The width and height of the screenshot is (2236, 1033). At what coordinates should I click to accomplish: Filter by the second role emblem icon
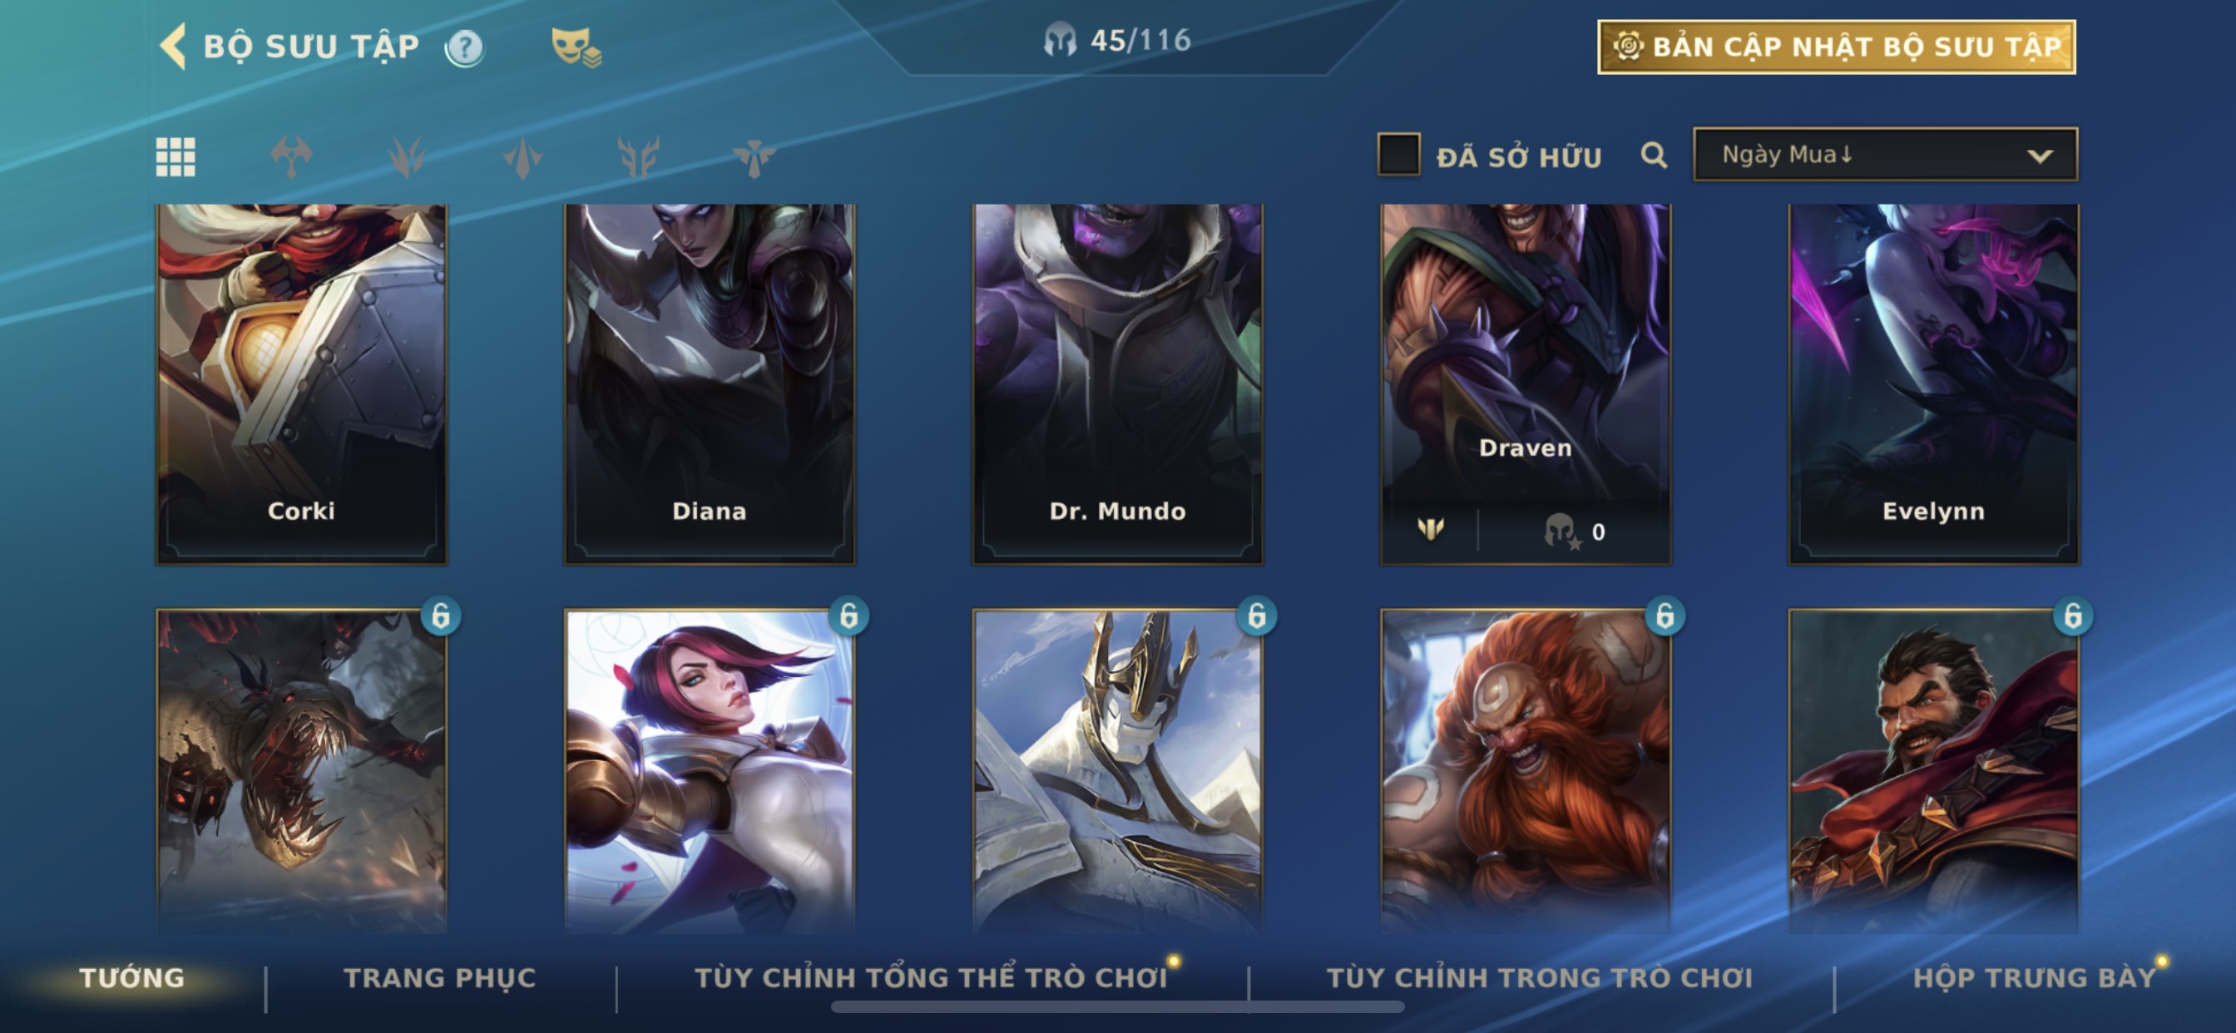(x=407, y=157)
